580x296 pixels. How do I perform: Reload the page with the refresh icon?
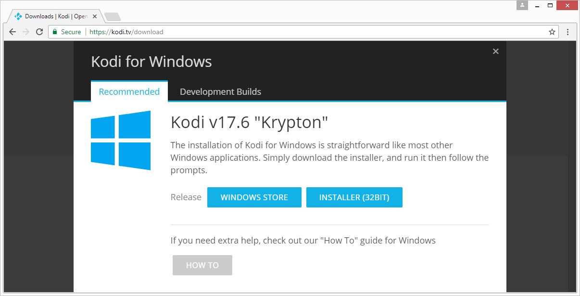[39, 32]
